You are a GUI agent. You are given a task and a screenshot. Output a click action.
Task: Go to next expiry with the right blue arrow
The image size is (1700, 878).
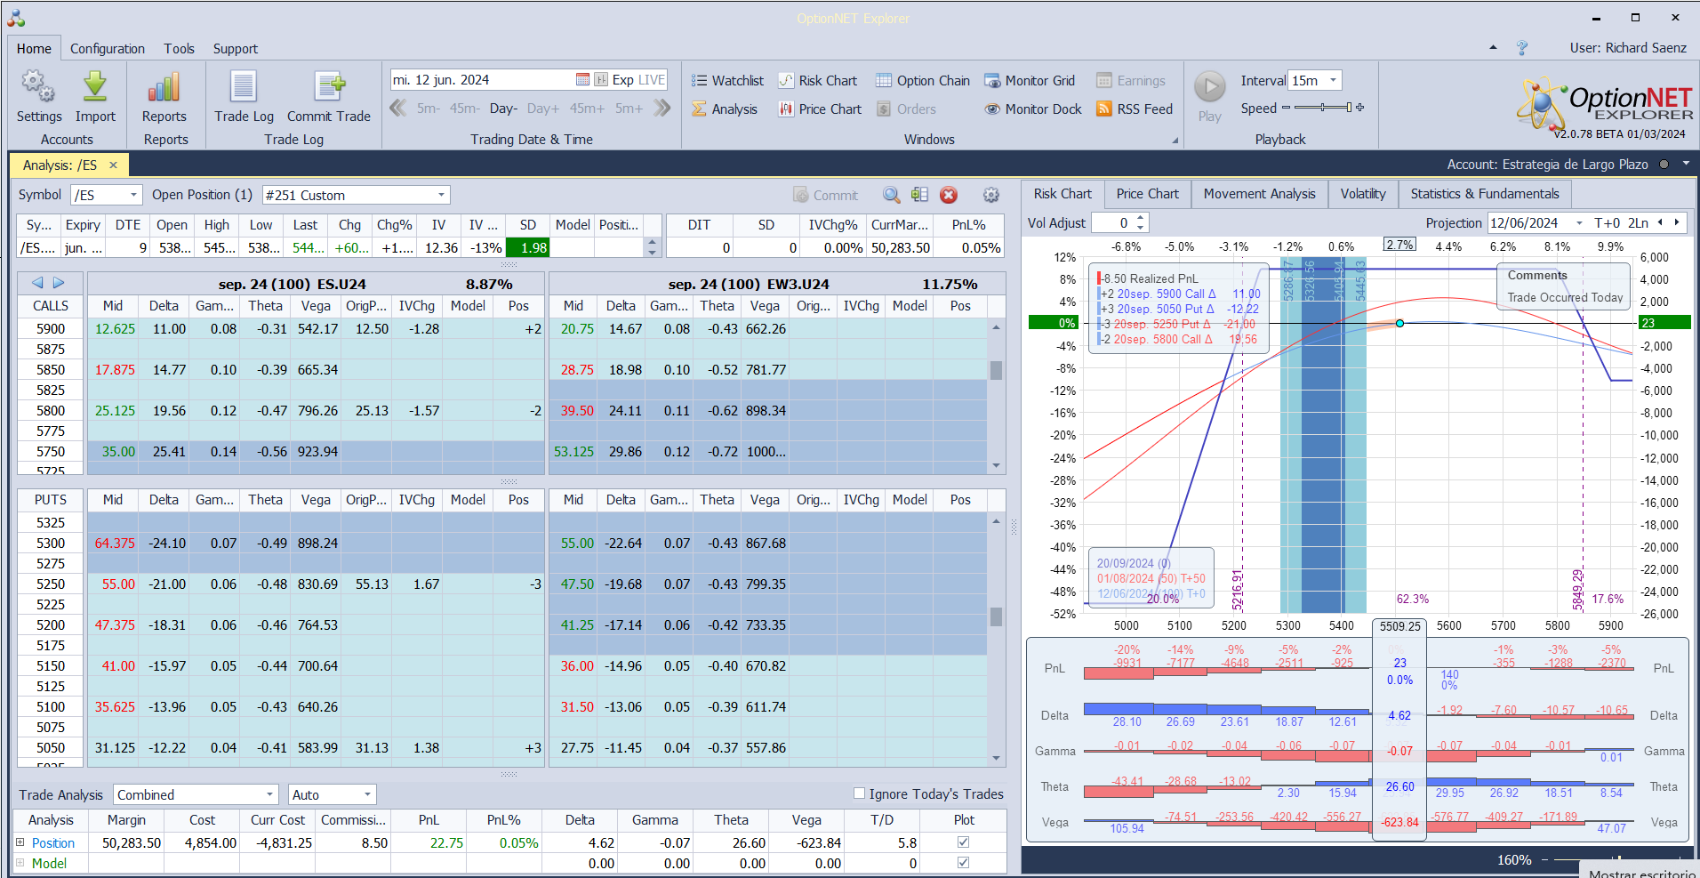click(59, 283)
